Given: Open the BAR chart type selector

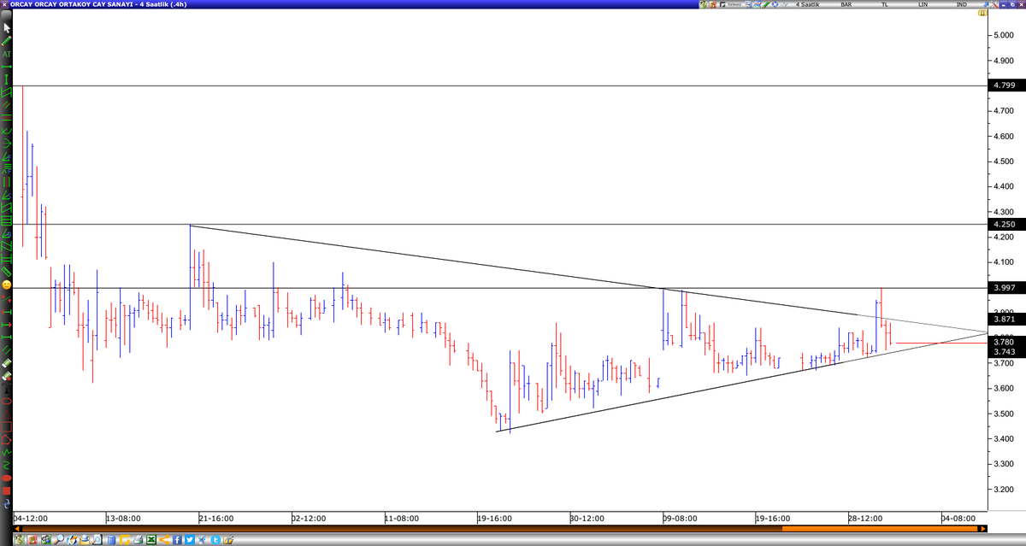Looking at the screenshot, I should click(846, 4).
